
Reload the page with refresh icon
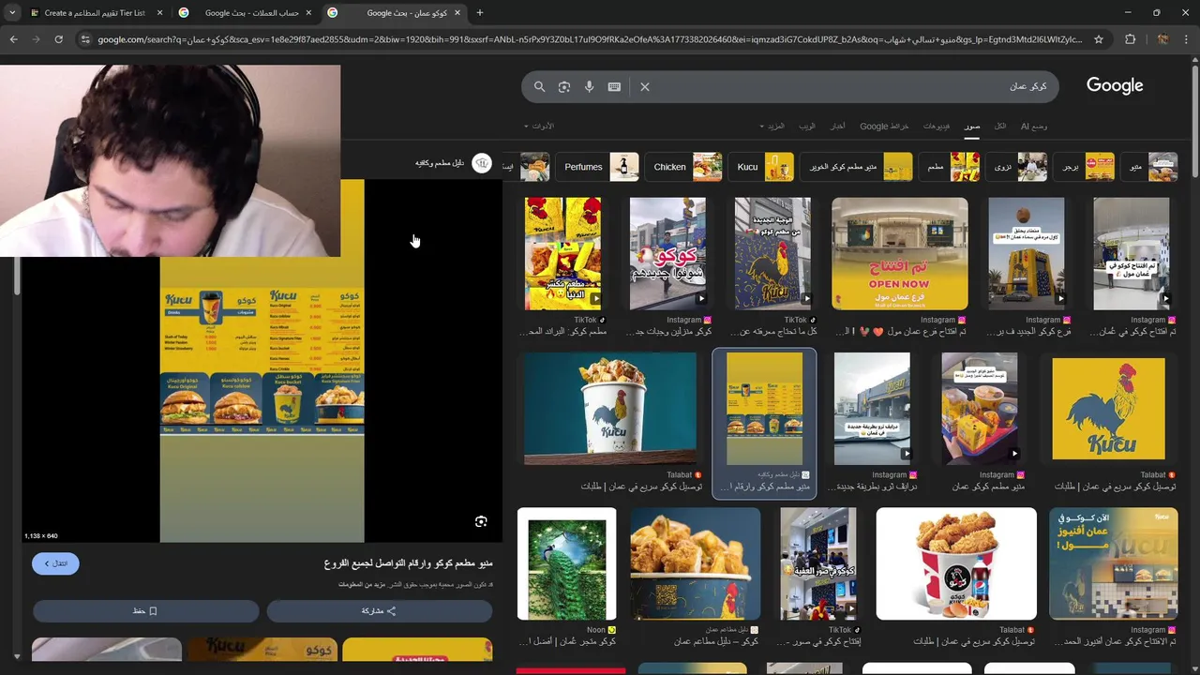(x=58, y=39)
